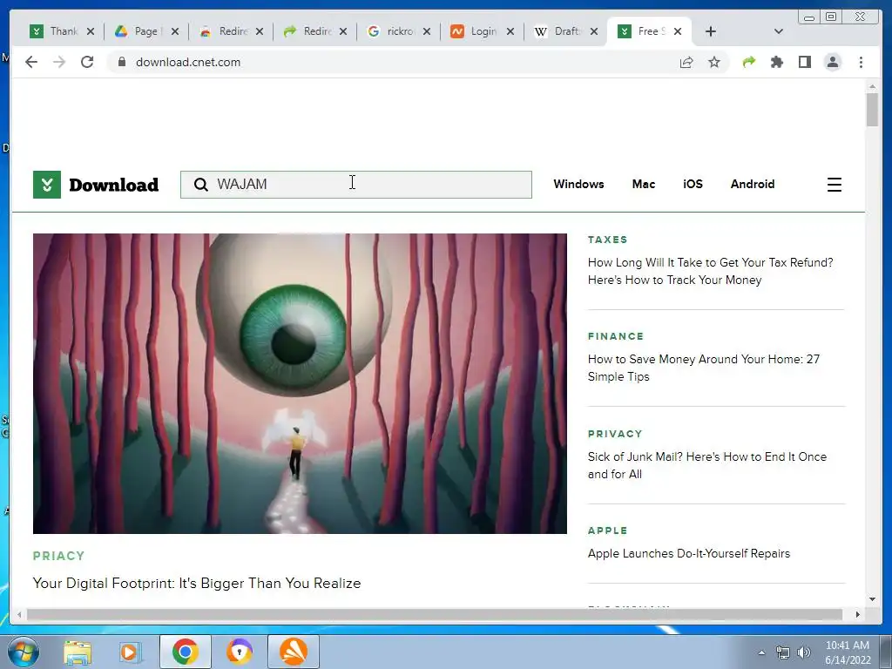Click the Download site title text
Screen dimensions: 892x669
click(114, 185)
